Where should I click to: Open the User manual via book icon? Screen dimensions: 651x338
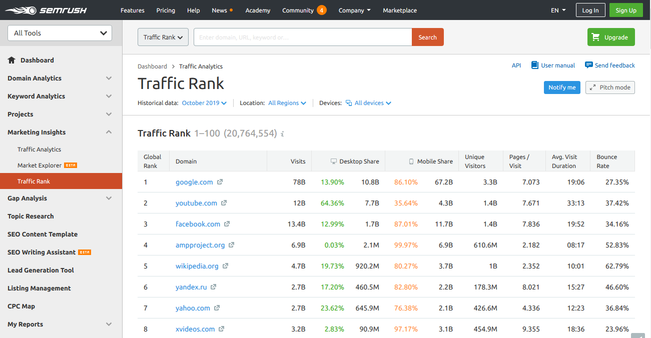point(534,65)
